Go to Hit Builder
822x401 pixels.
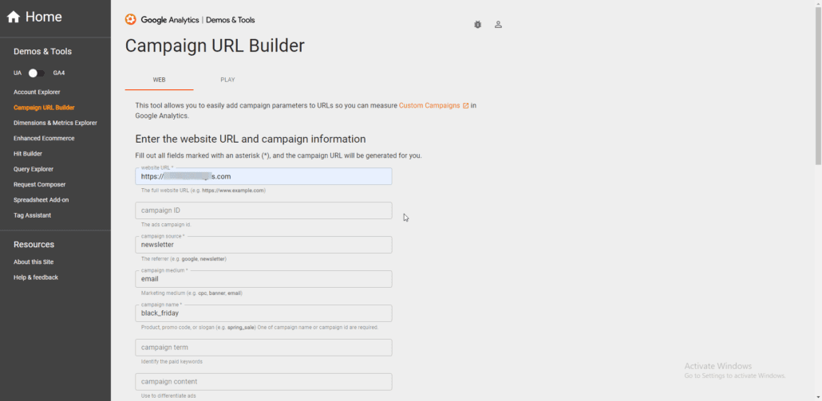[x=28, y=154]
